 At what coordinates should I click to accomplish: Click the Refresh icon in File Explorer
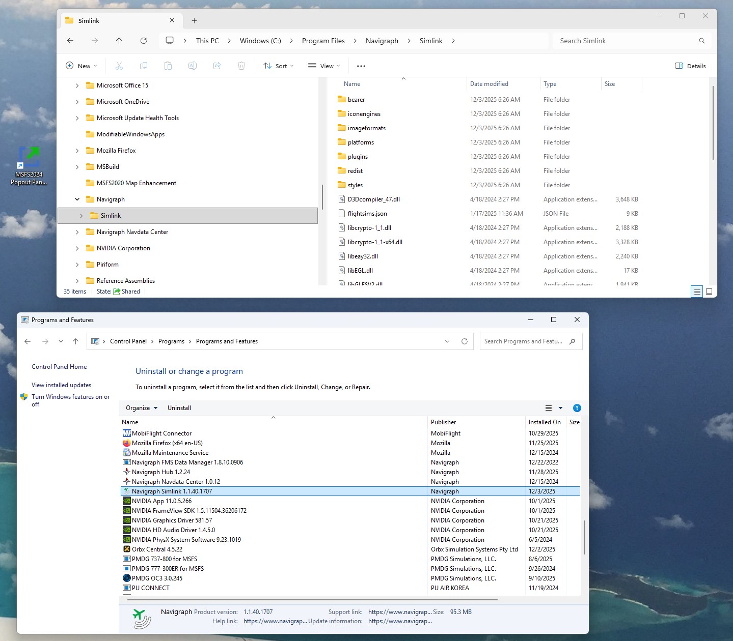144,41
